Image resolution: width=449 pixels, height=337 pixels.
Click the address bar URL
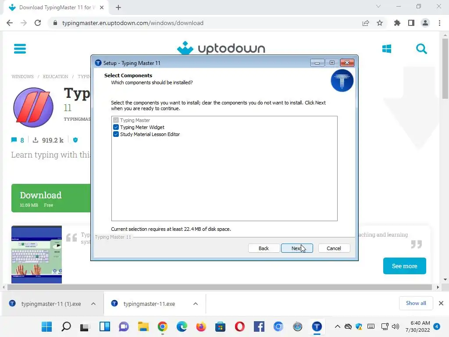point(132,23)
